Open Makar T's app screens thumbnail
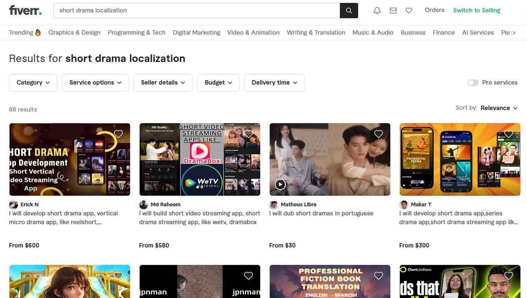The image size is (527, 298). point(460,159)
